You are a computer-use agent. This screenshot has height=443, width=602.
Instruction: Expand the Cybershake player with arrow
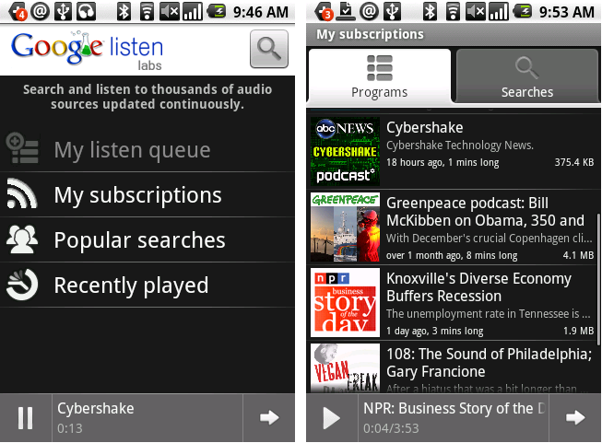269,418
